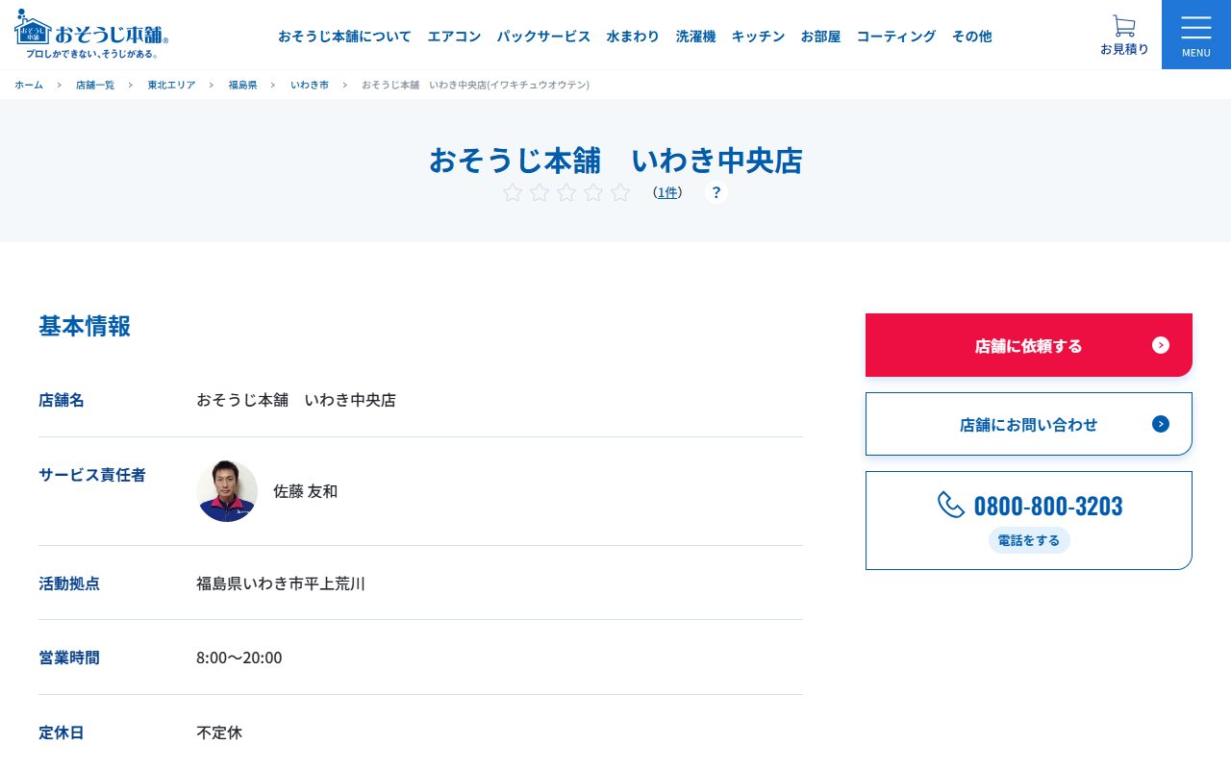Go to 福島県 in breadcrumb
The image size is (1231, 769).
(x=242, y=85)
